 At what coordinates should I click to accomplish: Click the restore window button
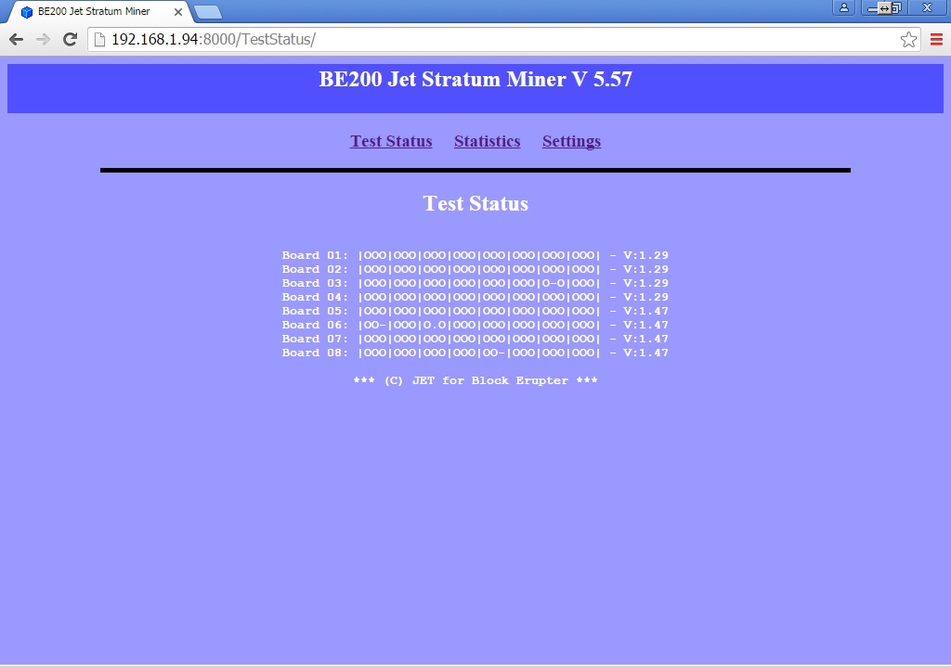pyautogui.click(x=895, y=7)
